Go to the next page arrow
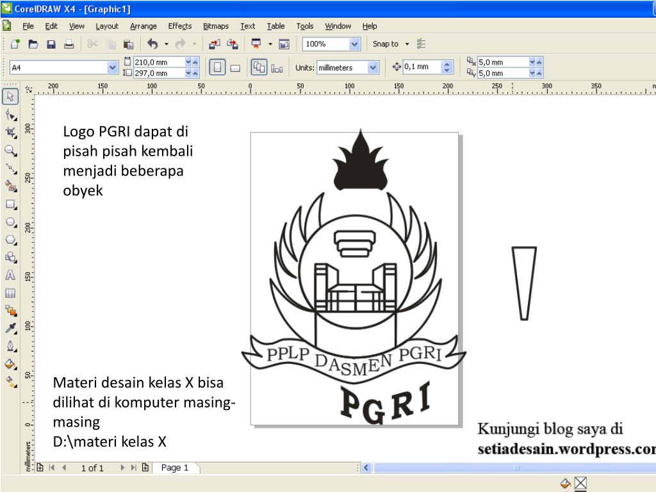This screenshot has width=656, height=492. pos(122,468)
